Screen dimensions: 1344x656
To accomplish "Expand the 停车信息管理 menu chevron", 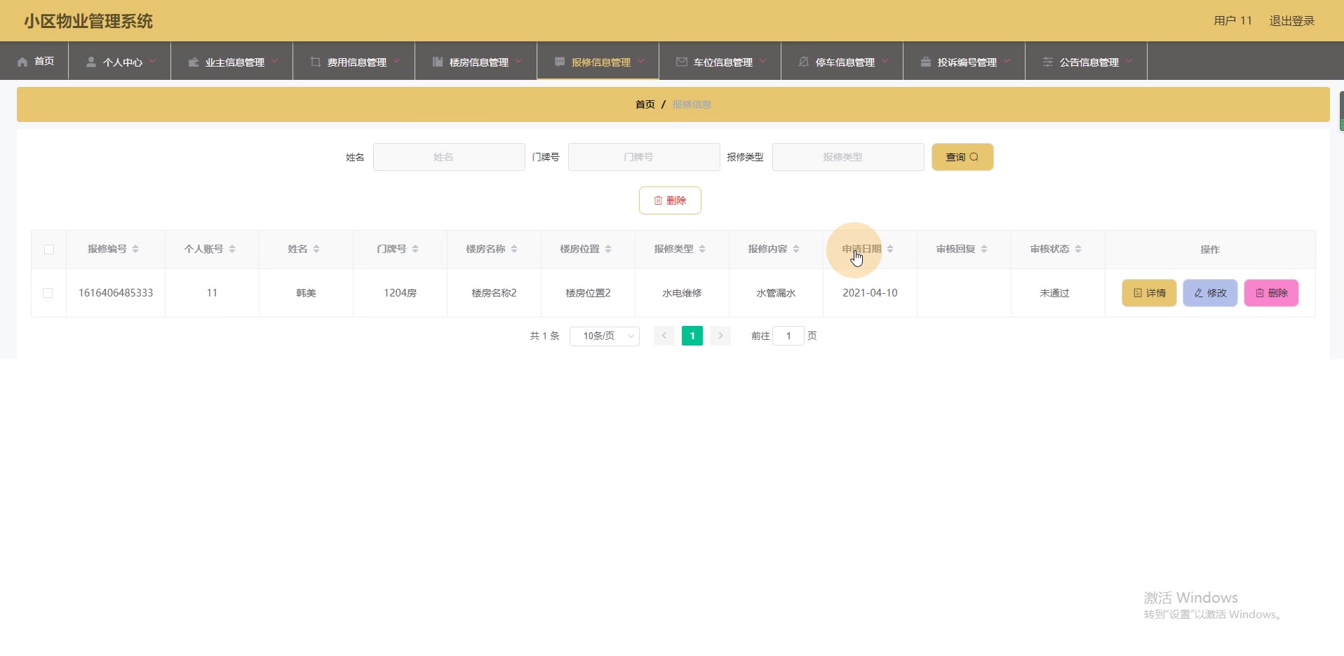I will 885,62.
